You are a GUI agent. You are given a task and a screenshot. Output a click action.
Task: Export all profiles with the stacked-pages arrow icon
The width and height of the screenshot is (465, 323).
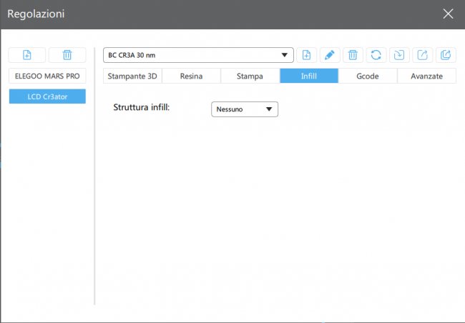[x=445, y=55]
